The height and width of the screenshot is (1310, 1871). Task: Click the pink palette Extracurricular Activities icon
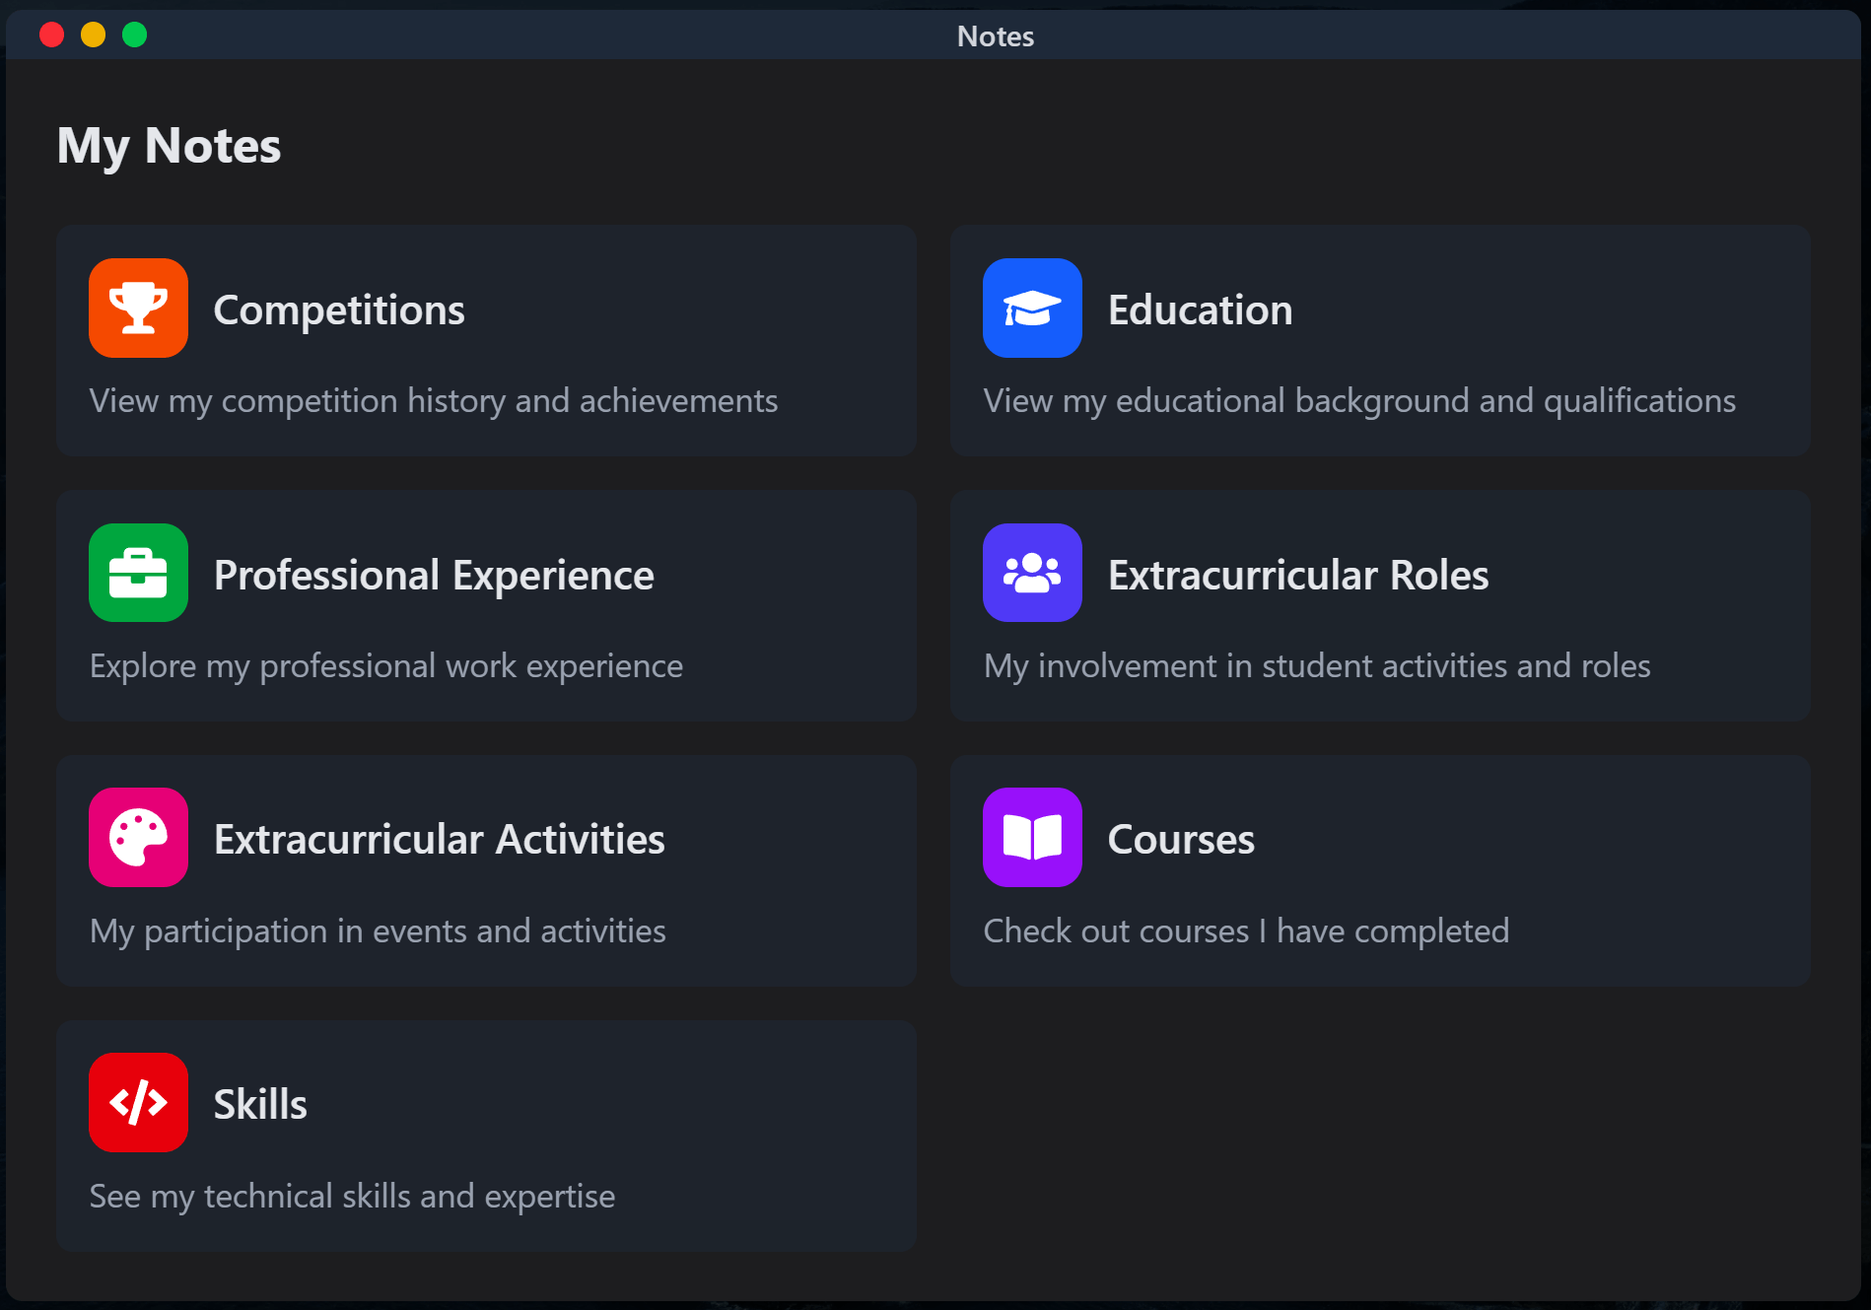pyautogui.click(x=138, y=837)
